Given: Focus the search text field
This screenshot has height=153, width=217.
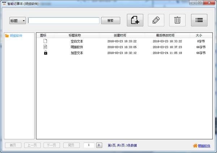Looking at the screenshot, I should 64,21.
